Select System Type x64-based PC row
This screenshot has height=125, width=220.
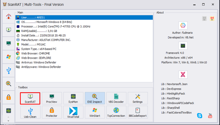pyautogui.click(x=84, y=49)
